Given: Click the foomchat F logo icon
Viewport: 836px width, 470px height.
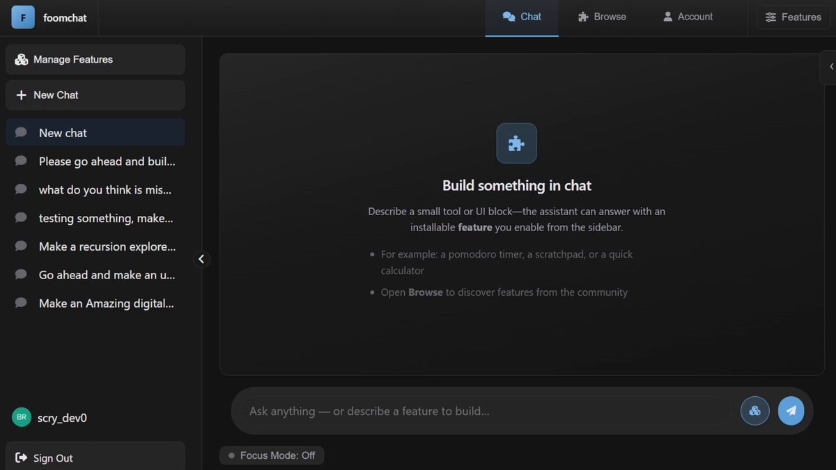Looking at the screenshot, I should [x=23, y=17].
